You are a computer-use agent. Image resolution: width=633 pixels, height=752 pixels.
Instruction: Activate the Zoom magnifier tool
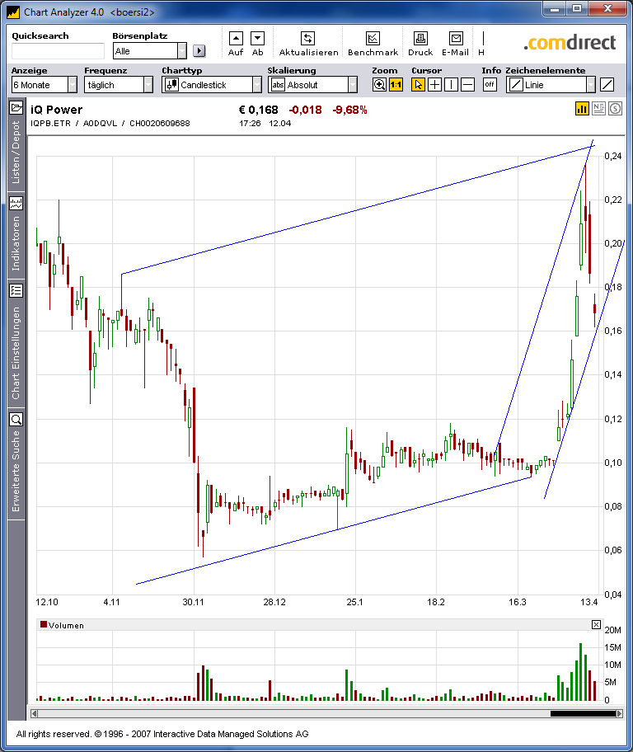[x=379, y=85]
